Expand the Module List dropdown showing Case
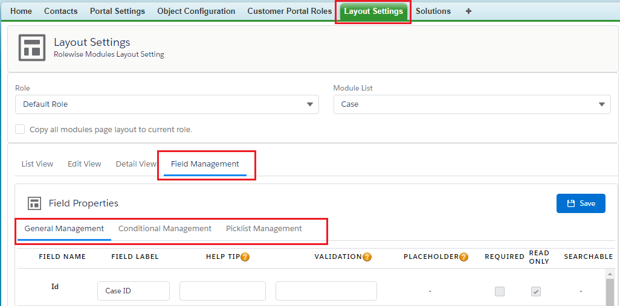The width and height of the screenshot is (620, 306). point(472,104)
